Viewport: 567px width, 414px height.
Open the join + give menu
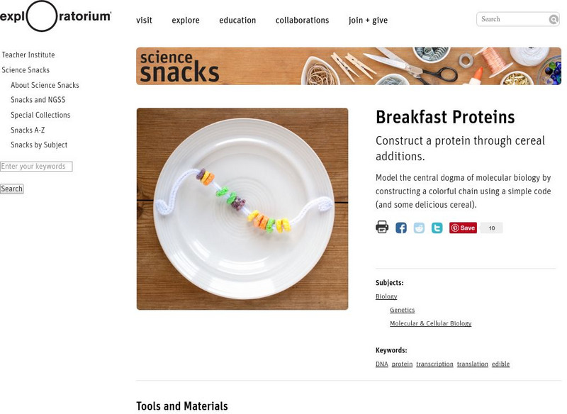click(x=368, y=21)
